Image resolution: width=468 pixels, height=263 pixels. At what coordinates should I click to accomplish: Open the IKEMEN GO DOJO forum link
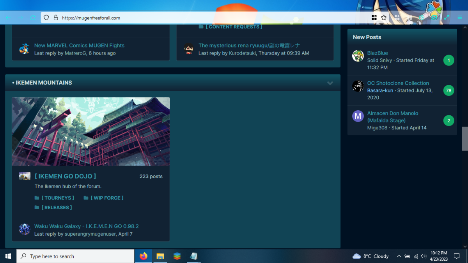tap(65, 177)
